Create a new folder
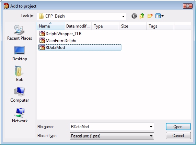The width and height of the screenshot is (196, 145). pos(150,16)
